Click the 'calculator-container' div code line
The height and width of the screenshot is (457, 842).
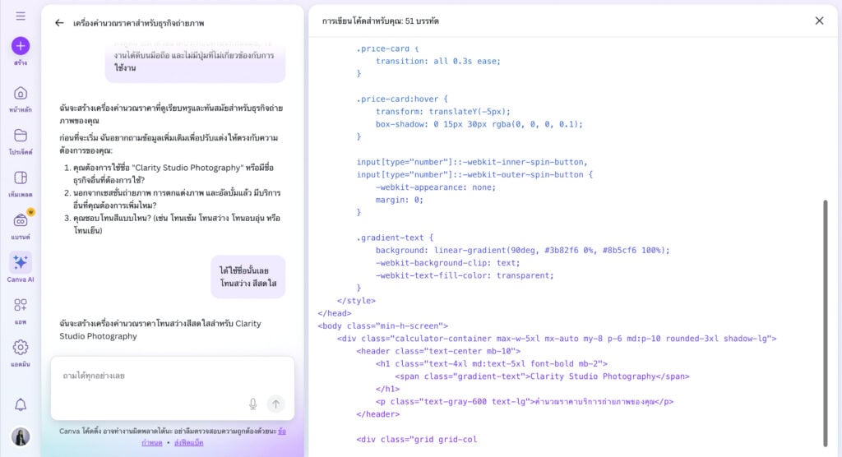click(x=557, y=339)
